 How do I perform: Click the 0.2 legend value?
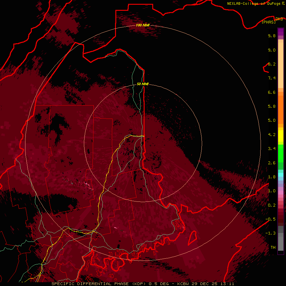coord(272,205)
